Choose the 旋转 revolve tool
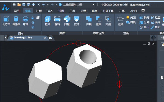This screenshot has height=102, width=164. (x=57, y=21)
